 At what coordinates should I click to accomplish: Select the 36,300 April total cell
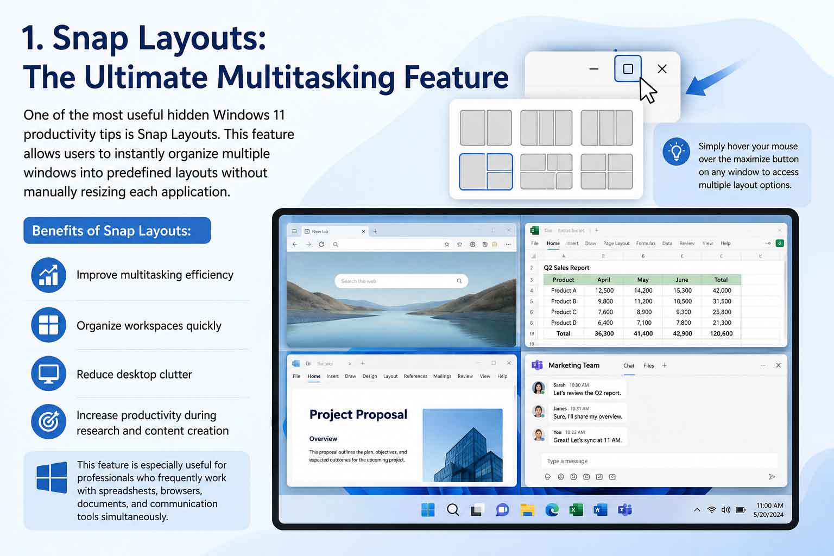coord(604,333)
